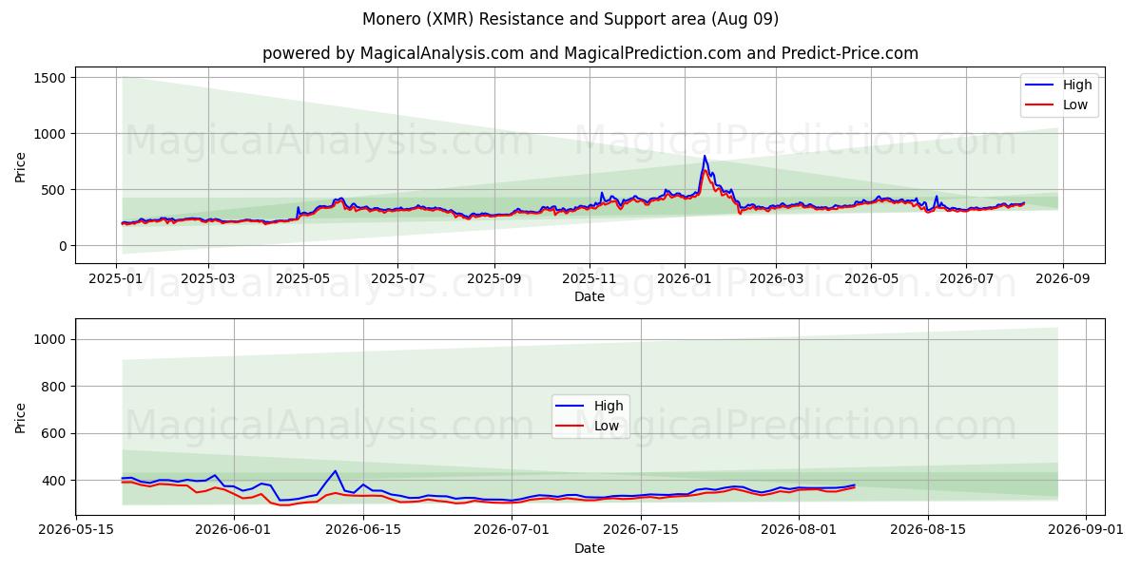
Task: Click the January 2026 price spike peak in top chart
Action: [705, 156]
